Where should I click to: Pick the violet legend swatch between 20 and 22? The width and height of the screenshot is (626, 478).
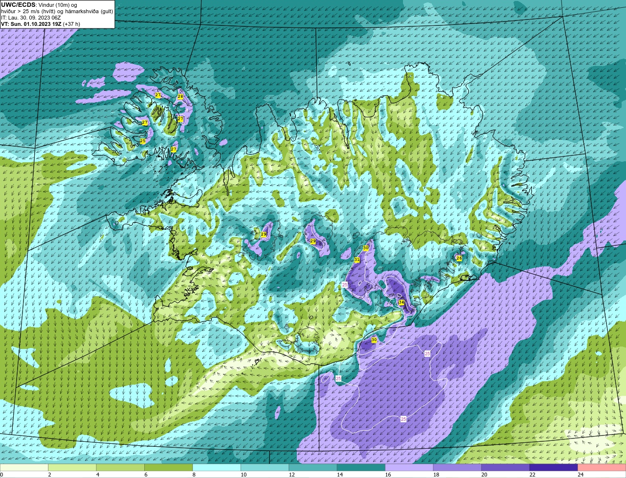(506, 467)
